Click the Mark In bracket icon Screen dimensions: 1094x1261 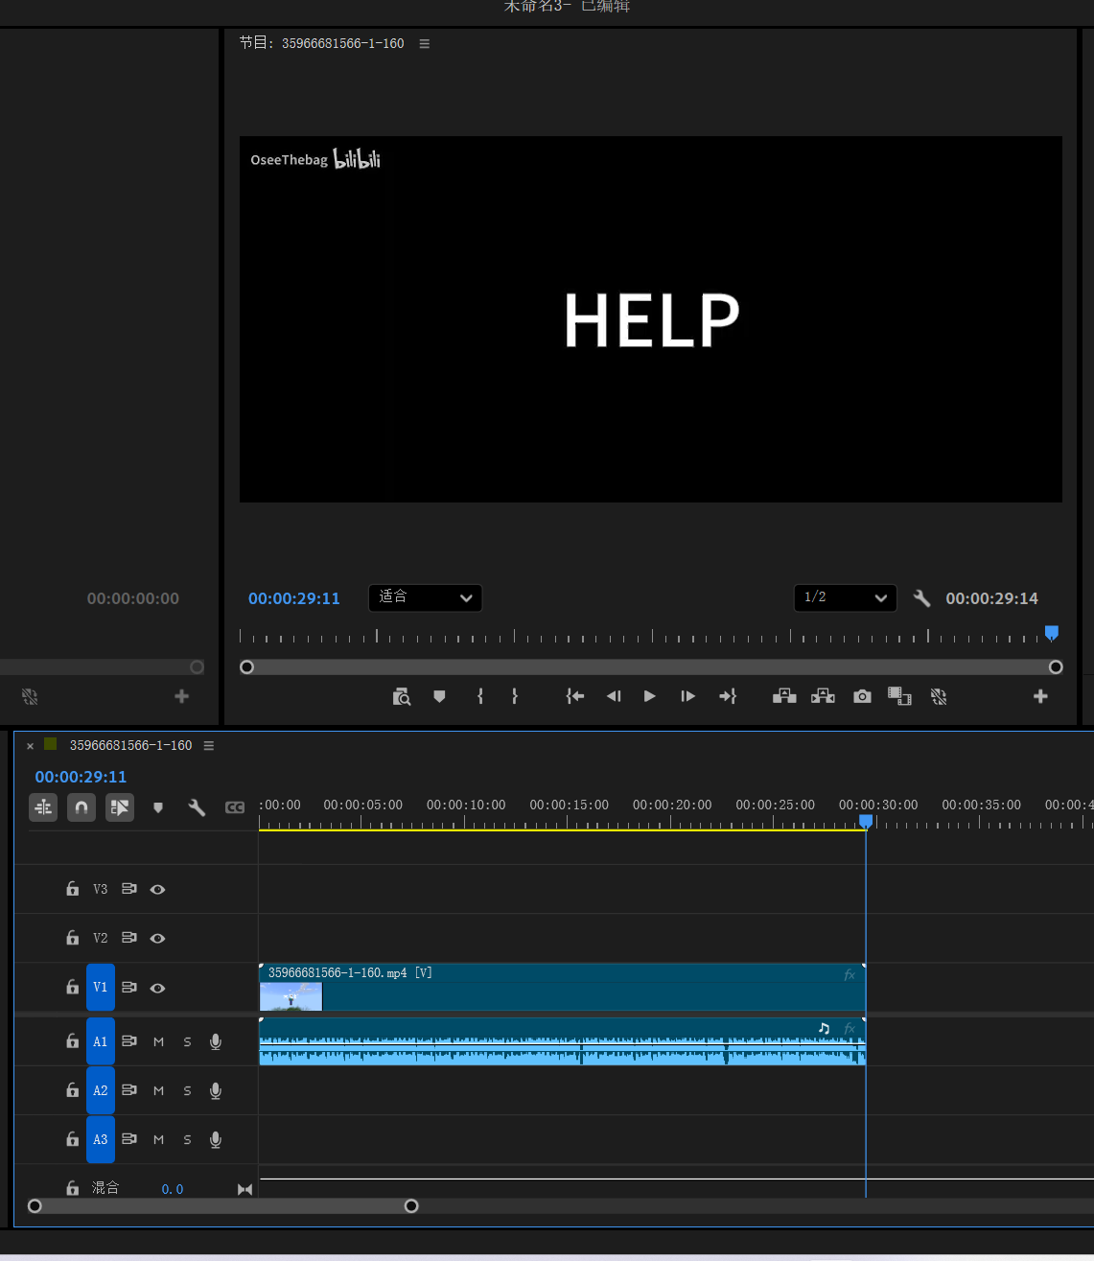tap(480, 696)
